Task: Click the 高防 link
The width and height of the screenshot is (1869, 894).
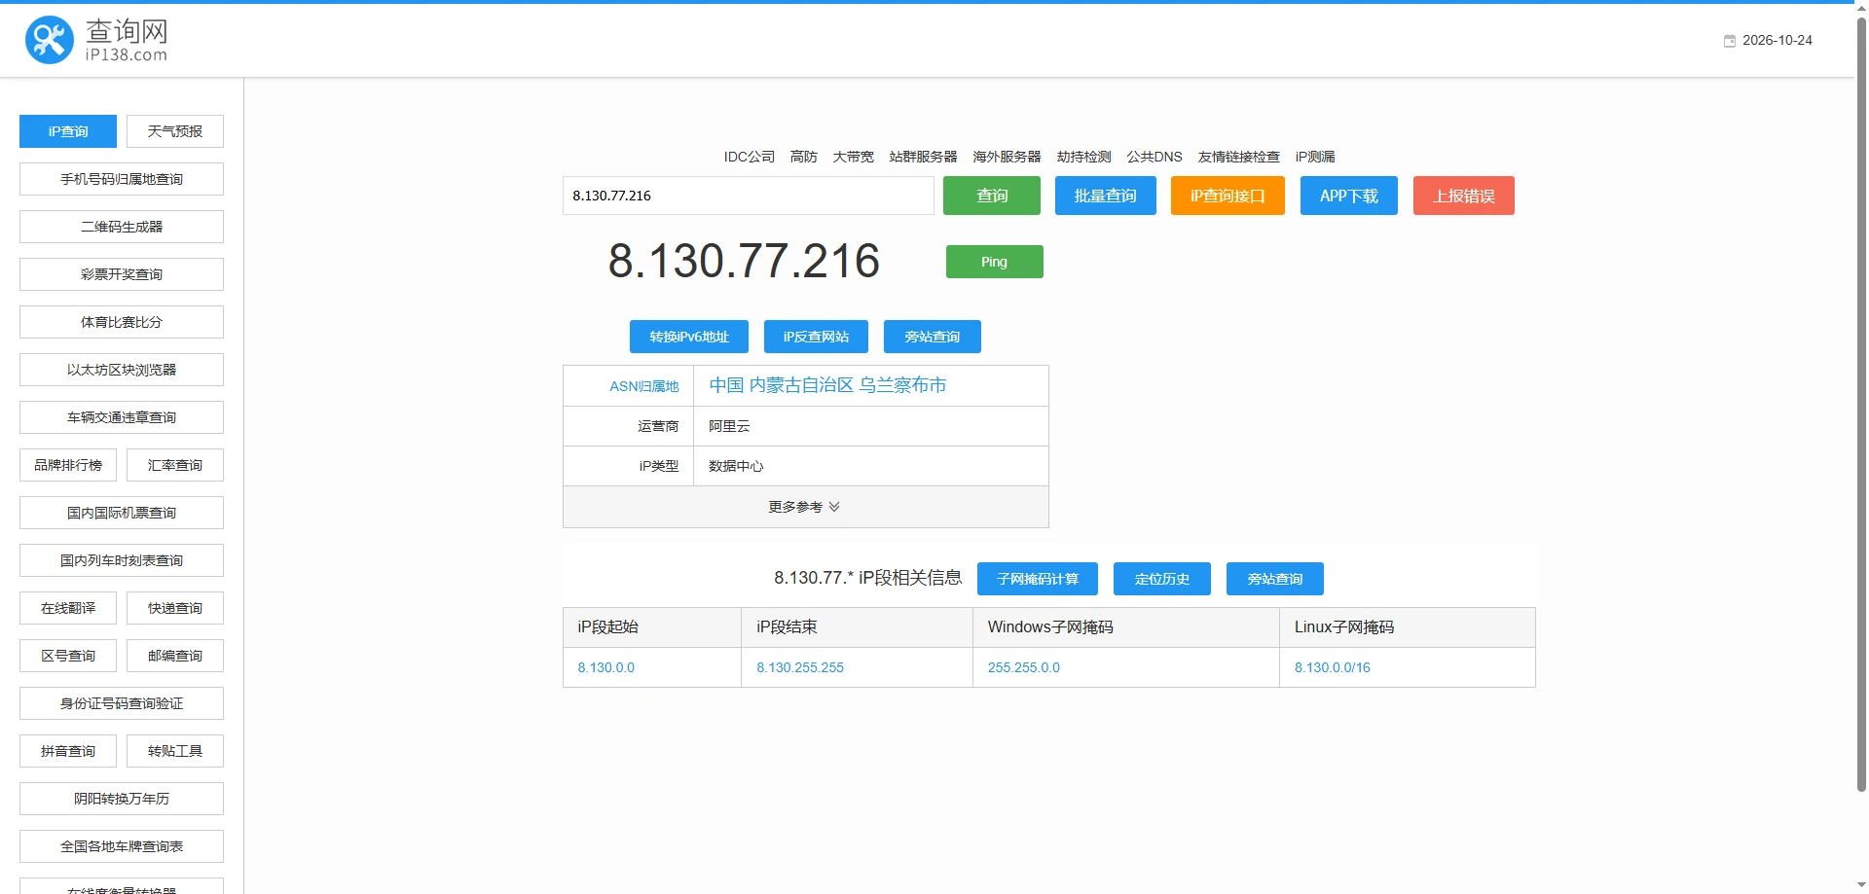Action: pyautogui.click(x=804, y=157)
